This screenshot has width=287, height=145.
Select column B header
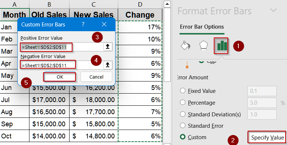(49, 4)
